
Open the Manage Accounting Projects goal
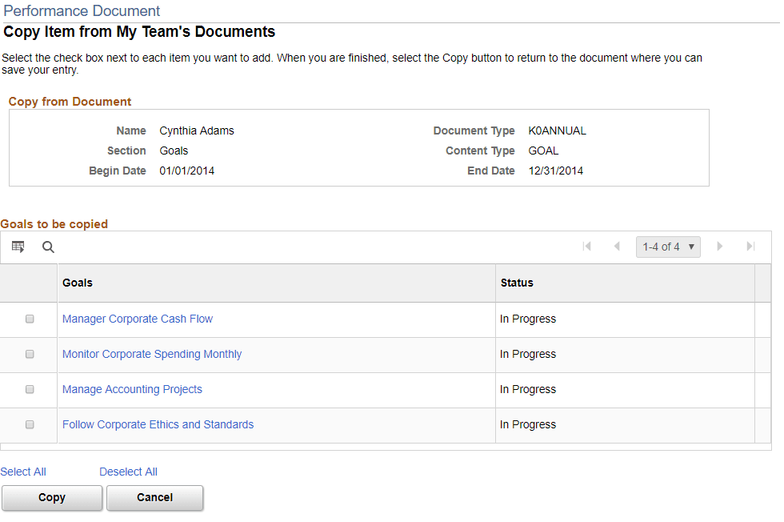132,389
